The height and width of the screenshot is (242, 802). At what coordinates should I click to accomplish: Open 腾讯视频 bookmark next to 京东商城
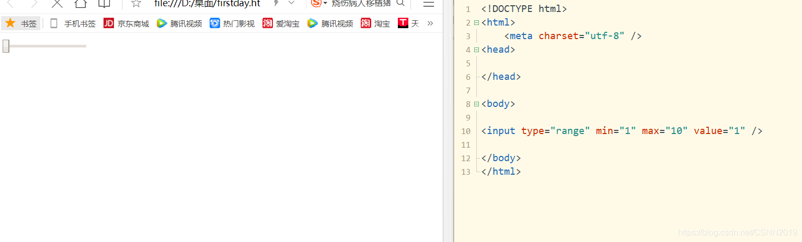(179, 23)
